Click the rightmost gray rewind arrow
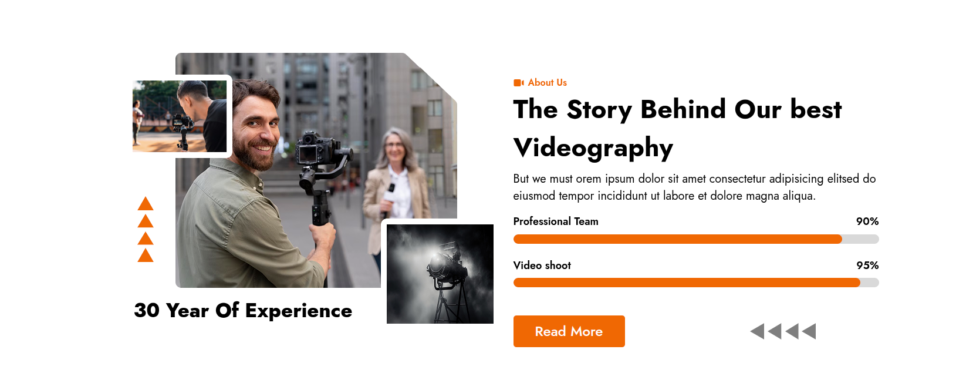 [x=809, y=331]
